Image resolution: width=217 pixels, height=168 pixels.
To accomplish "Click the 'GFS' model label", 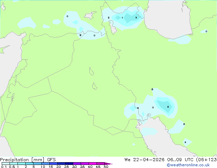I will 51,160.
